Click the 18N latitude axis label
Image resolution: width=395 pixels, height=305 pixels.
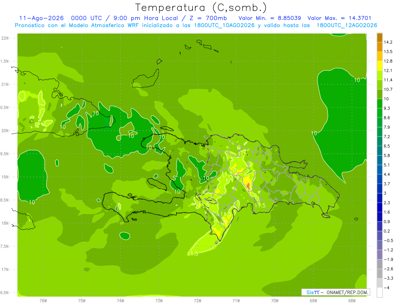pos(5,223)
